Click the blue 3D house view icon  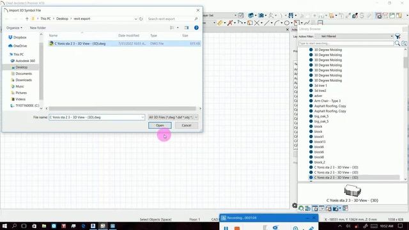pos(251,15)
